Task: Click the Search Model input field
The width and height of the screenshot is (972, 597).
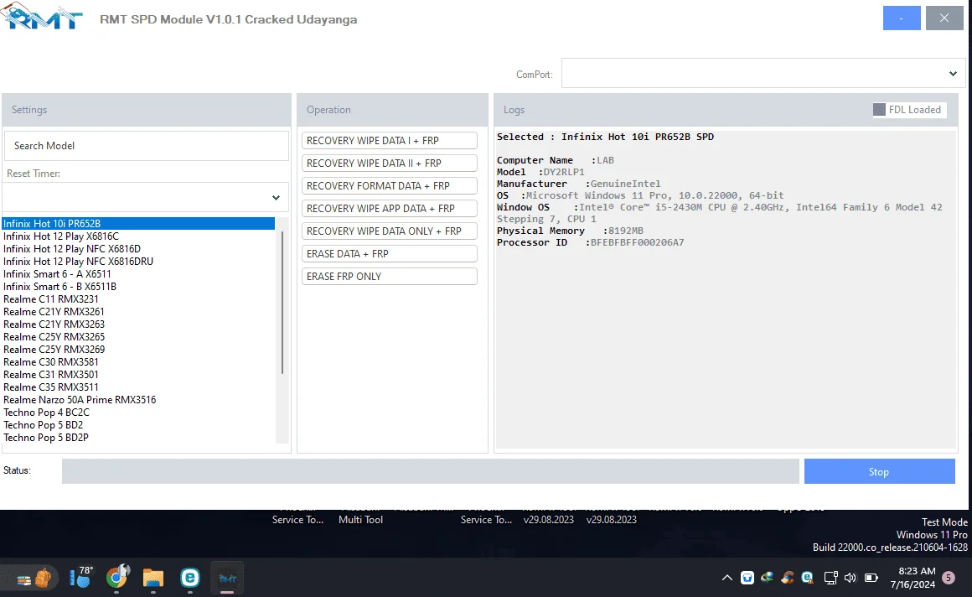Action: (147, 146)
